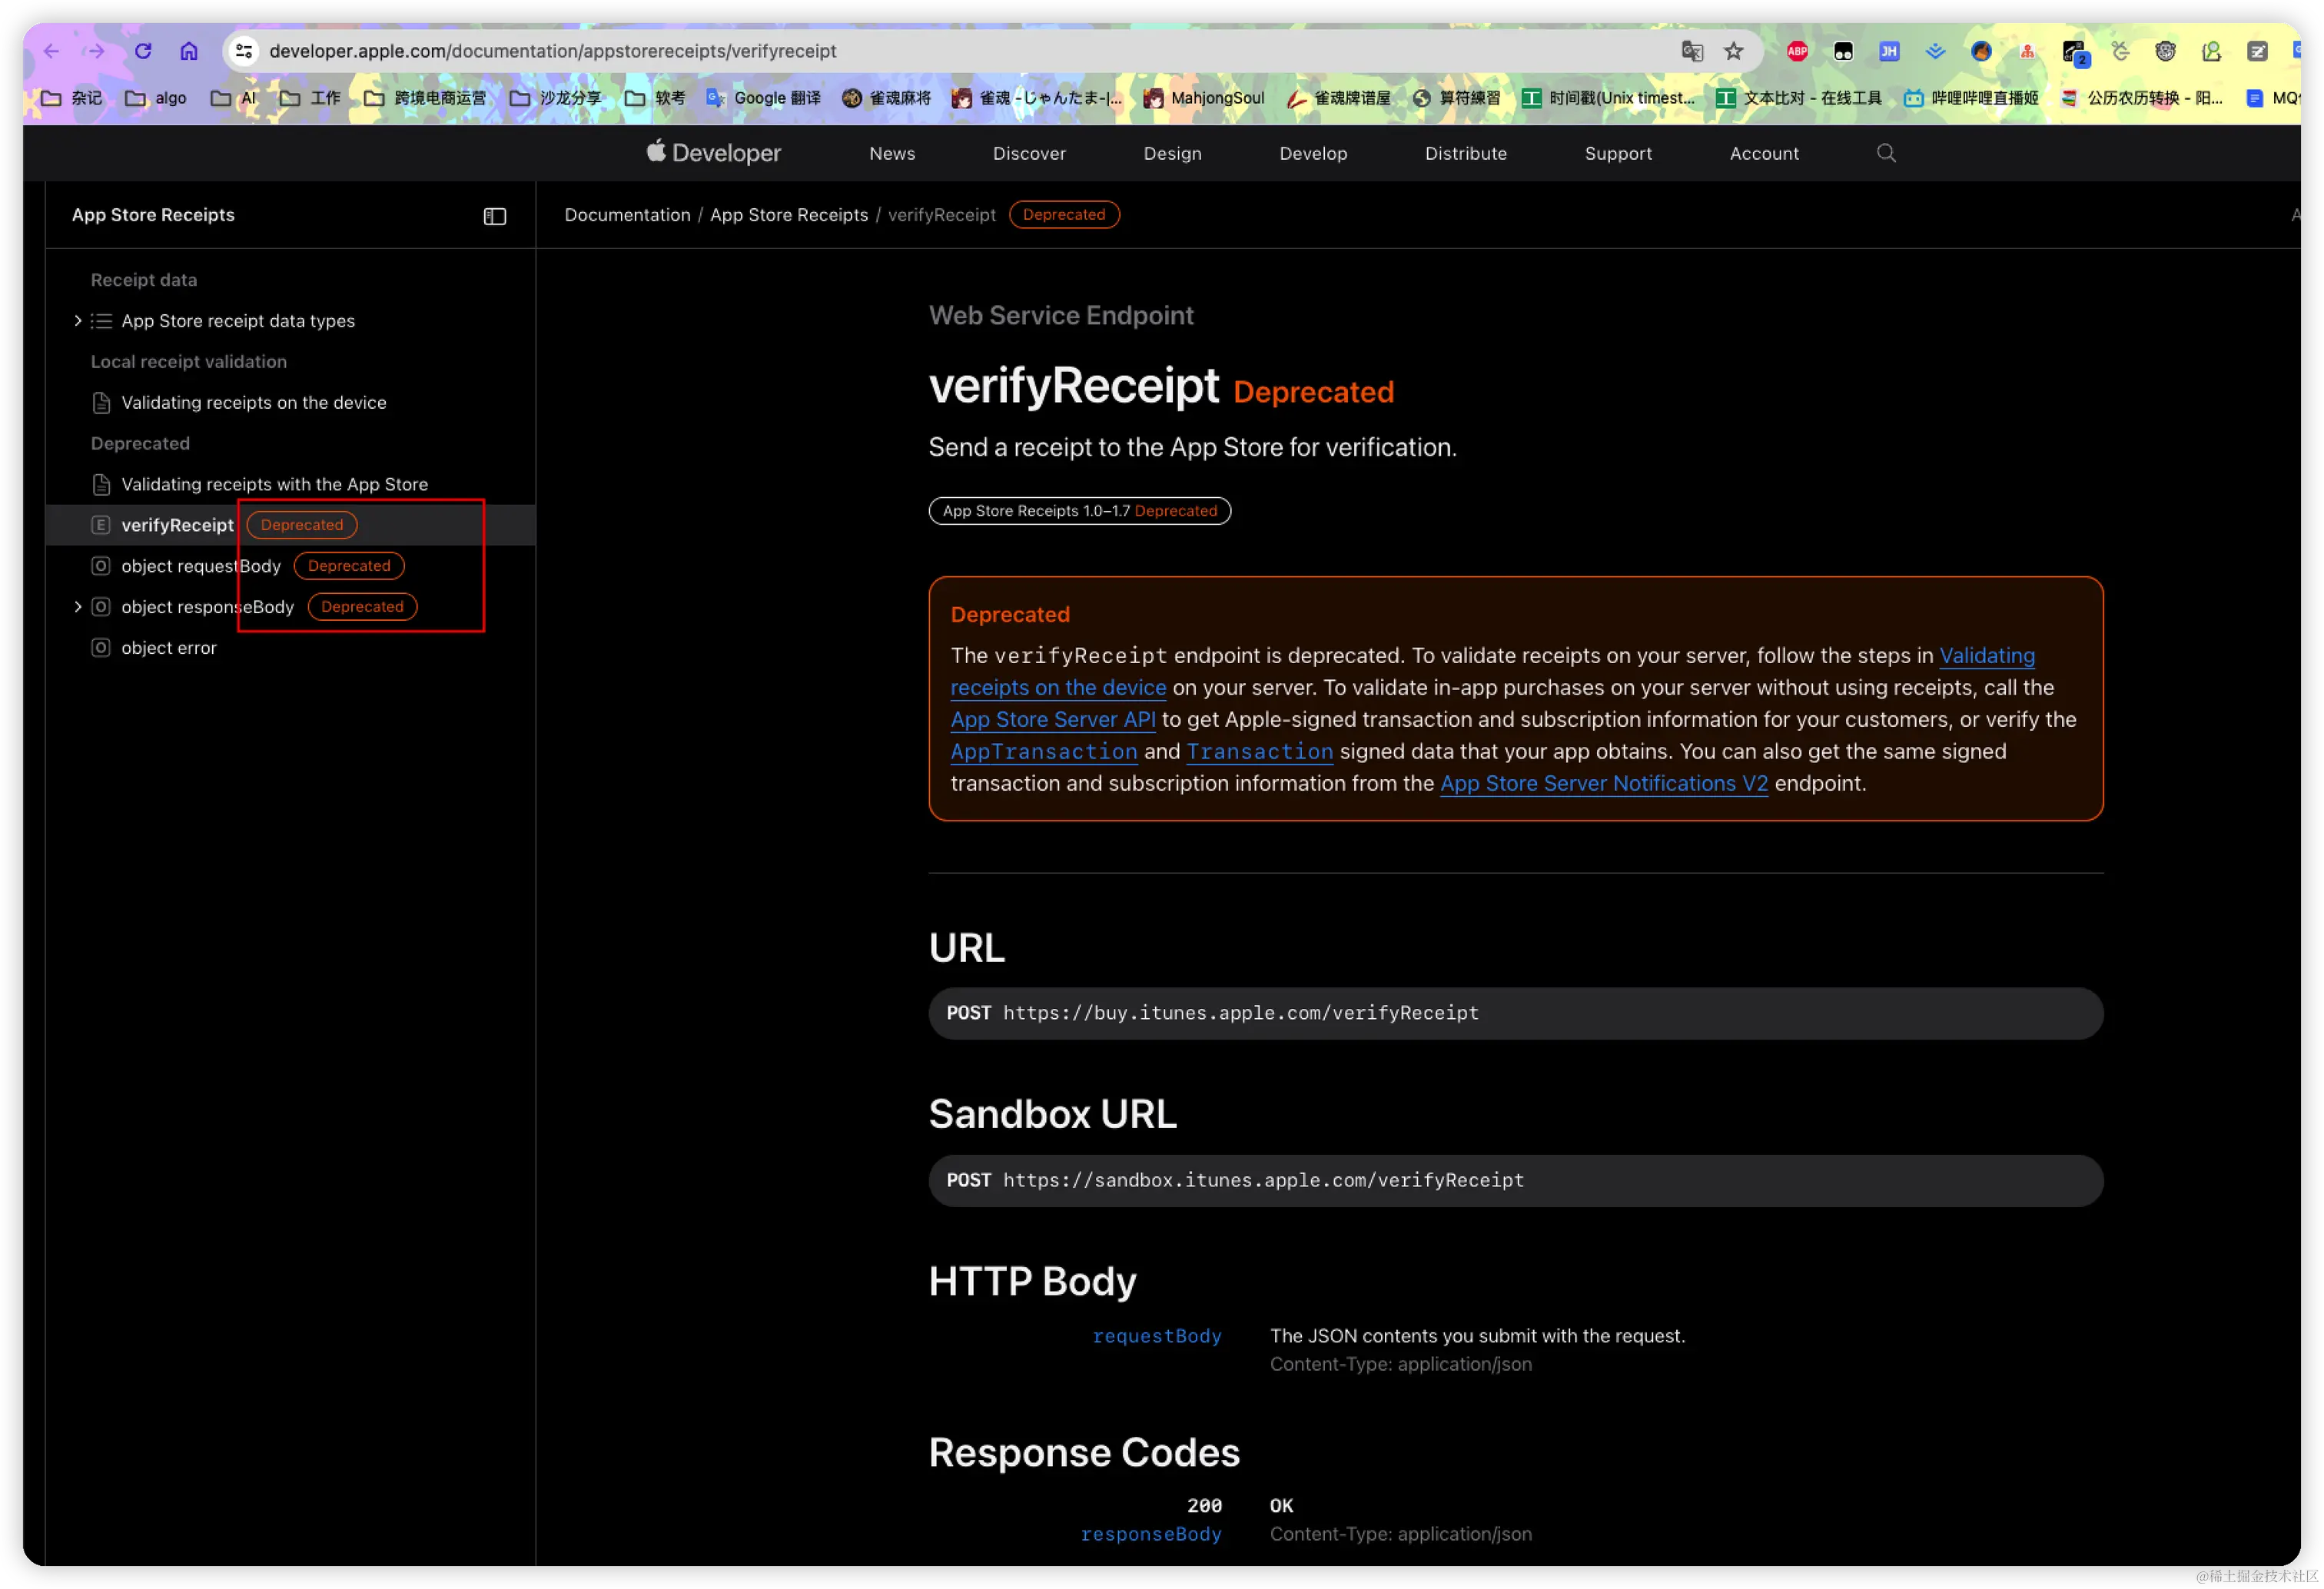Viewport: 2324px width, 1589px height.
Task: Click the Apple Developer logo
Action: coord(713,153)
